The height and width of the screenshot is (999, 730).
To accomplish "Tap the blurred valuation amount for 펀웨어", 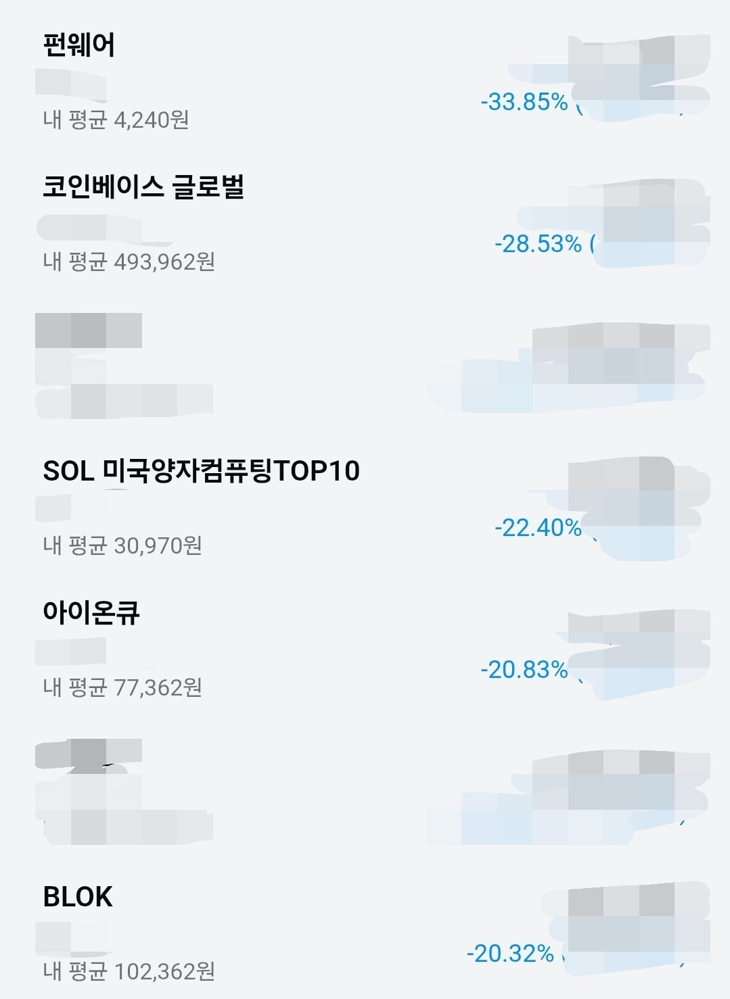I will coord(639,49).
